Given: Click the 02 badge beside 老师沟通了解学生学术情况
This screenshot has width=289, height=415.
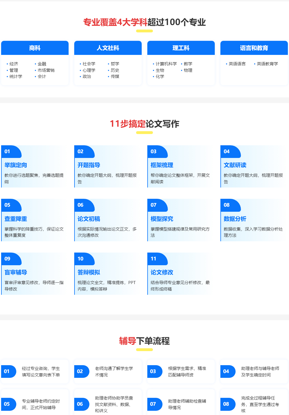Looking at the screenshot, I should pos(81,371).
